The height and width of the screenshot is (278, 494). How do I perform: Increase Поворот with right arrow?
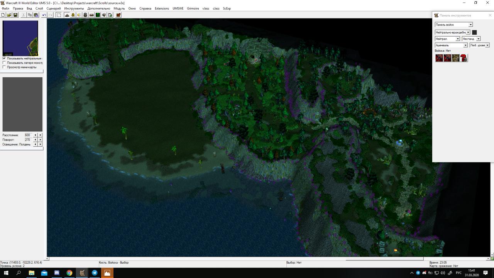[40, 140]
